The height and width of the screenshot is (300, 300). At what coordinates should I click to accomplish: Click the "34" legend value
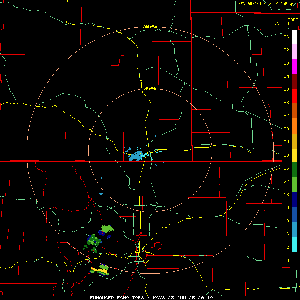(x=286, y=142)
